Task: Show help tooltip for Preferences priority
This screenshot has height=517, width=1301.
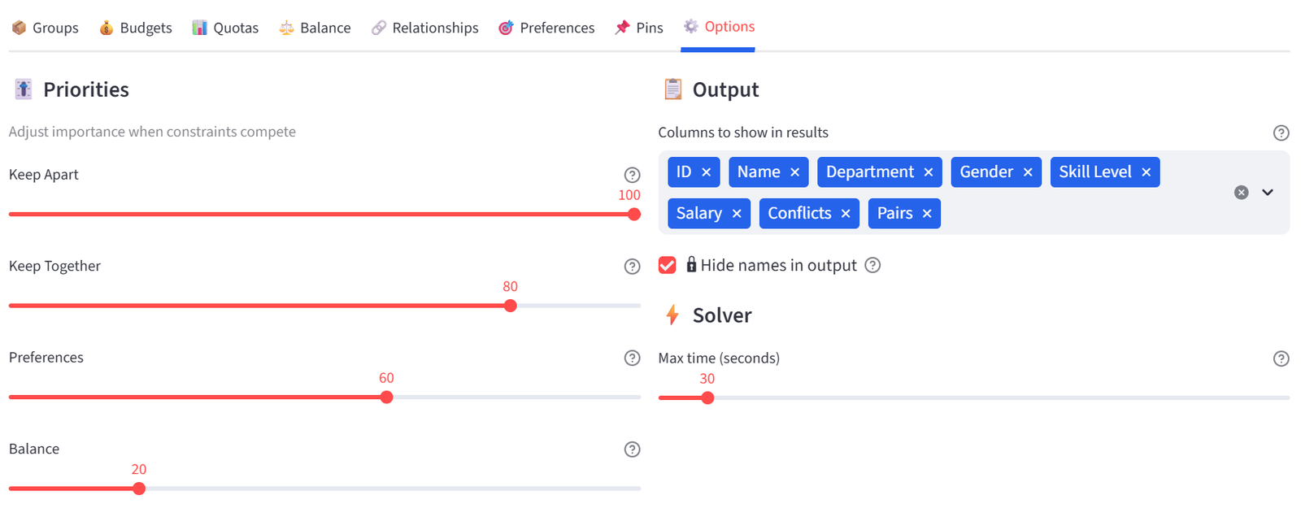Action: pyautogui.click(x=632, y=358)
